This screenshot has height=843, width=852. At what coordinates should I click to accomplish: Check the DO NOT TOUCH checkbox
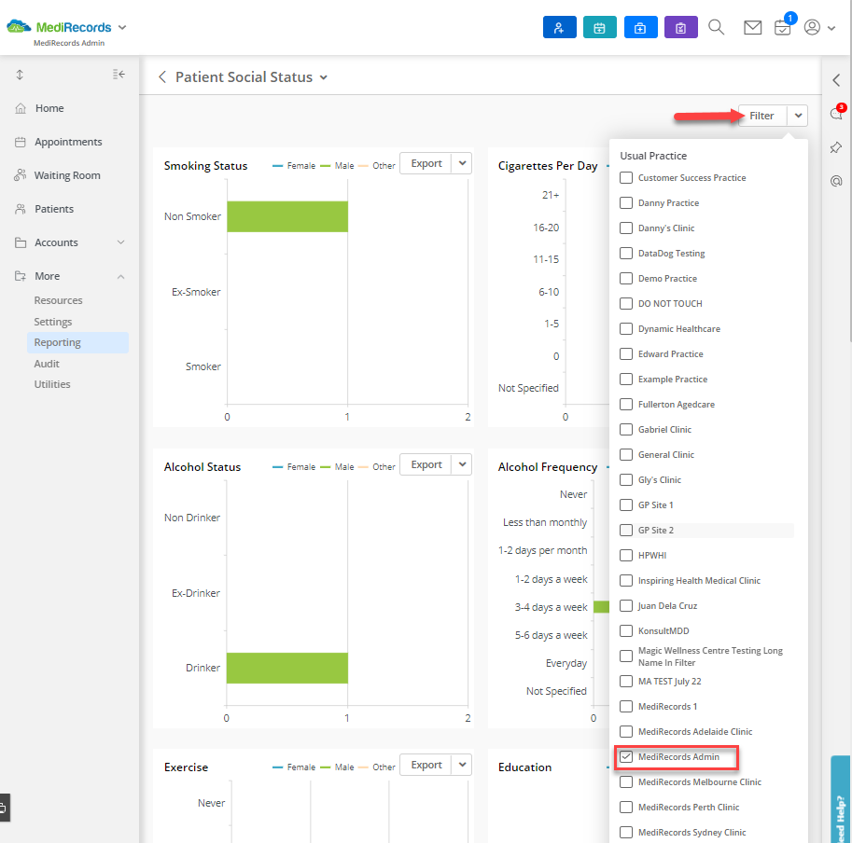(626, 303)
